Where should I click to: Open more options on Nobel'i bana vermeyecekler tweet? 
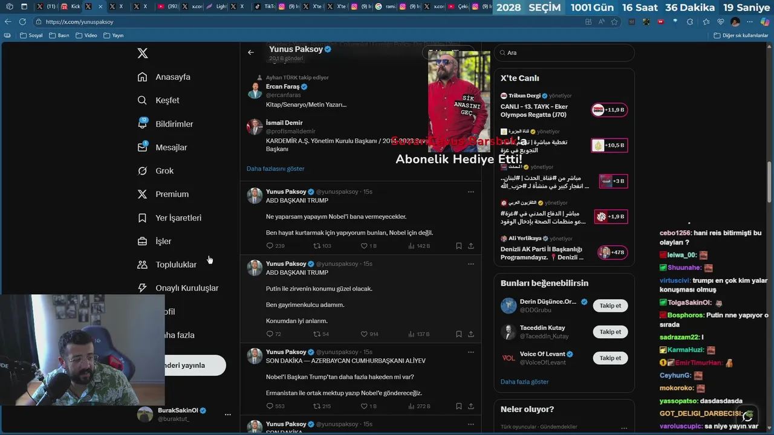(x=471, y=192)
